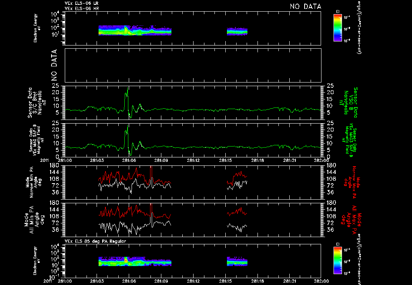Click the color scale bar beside the ELS-06 spectrogram
Screen dimensions: 412x285
tap(338, 28)
